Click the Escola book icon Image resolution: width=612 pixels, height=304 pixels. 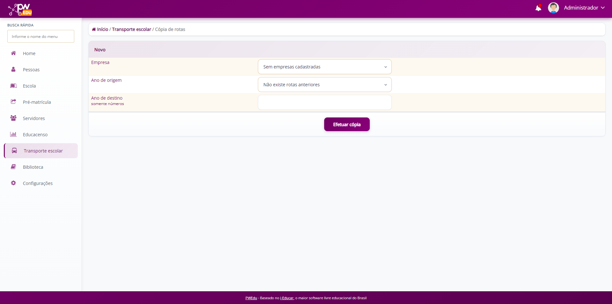point(13,86)
